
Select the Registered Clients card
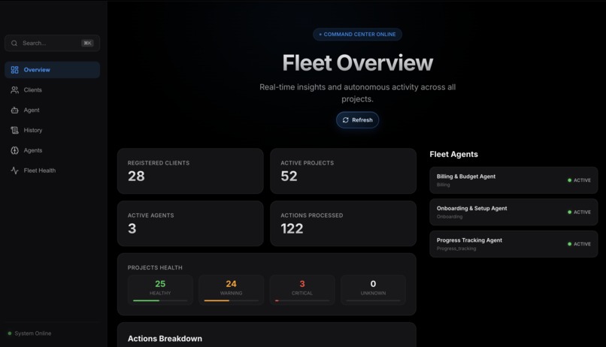tap(190, 171)
